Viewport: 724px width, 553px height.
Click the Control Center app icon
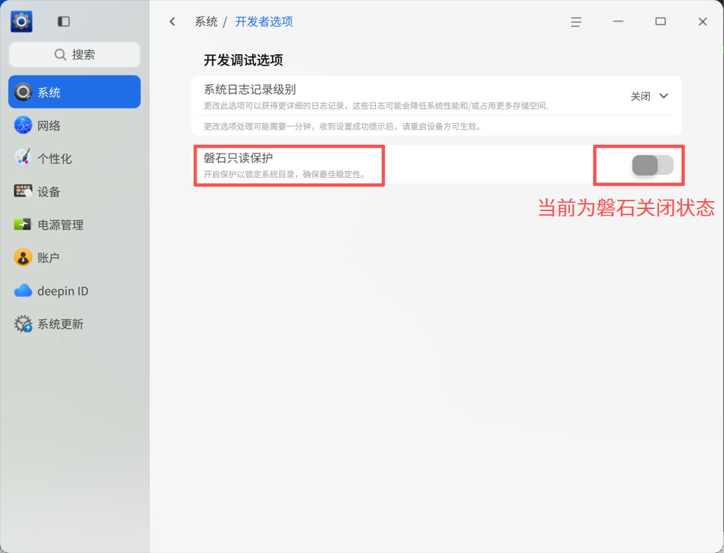click(x=21, y=21)
